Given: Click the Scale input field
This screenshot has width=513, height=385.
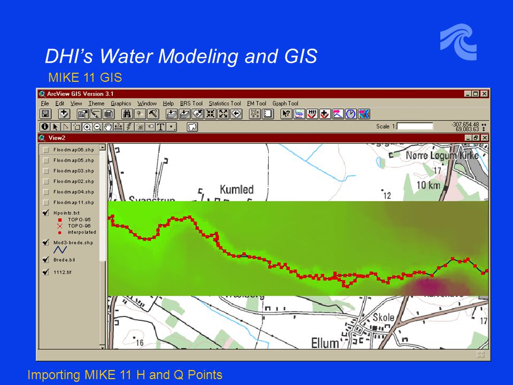Looking at the screenshot, I should 415,126.
